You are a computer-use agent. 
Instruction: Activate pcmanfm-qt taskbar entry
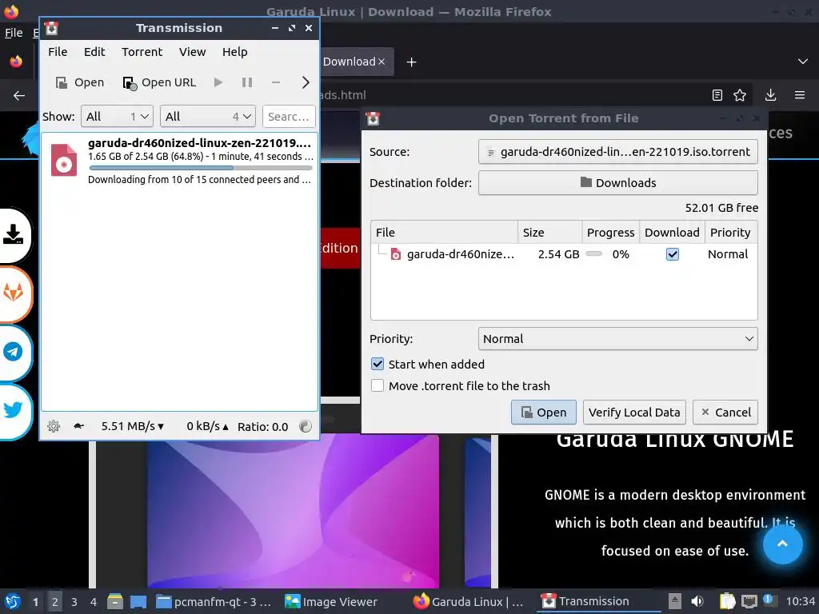point(213,602)
